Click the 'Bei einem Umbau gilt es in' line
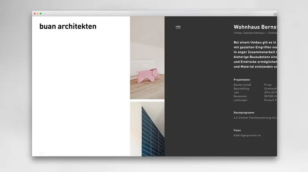308x172 pixels. 255,43
